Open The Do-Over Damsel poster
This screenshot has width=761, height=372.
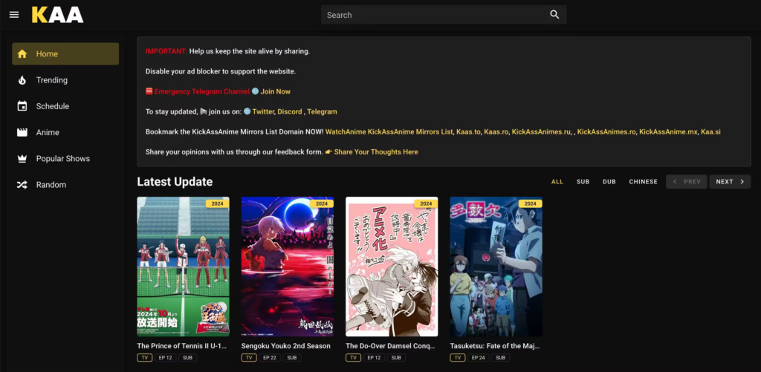tap(392, 267)
